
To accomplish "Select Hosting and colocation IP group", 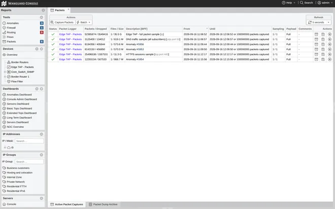I will (x=19, y=172).
